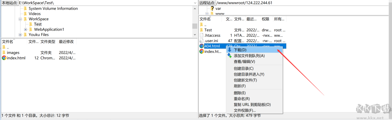
Task: Collapse the WorkSpace tree node
Action: (20, 19)
